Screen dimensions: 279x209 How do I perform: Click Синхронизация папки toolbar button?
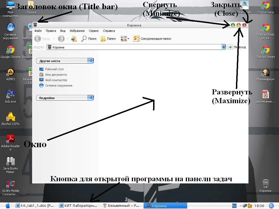(152, 39)
